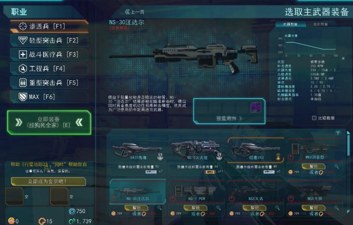Screen dimensions: 353x225
Task: Choose the 轻型突击兵 class icon
Action: [x=23, y=41]
